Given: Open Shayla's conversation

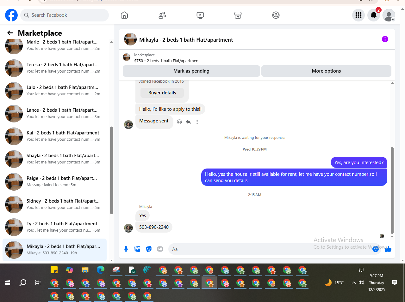Looking at the screenshot, I should point(54,159).
